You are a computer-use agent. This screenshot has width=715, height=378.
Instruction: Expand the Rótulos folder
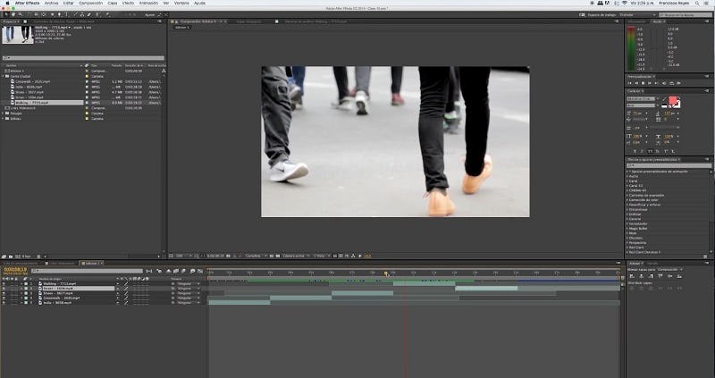tap(4, 113)
